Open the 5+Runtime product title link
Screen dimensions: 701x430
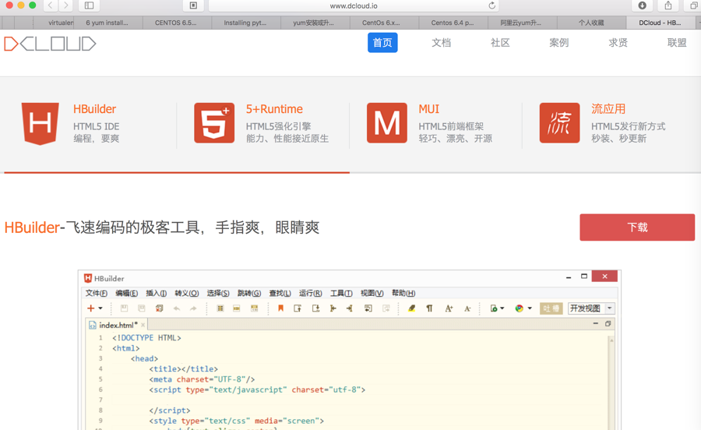274,109
